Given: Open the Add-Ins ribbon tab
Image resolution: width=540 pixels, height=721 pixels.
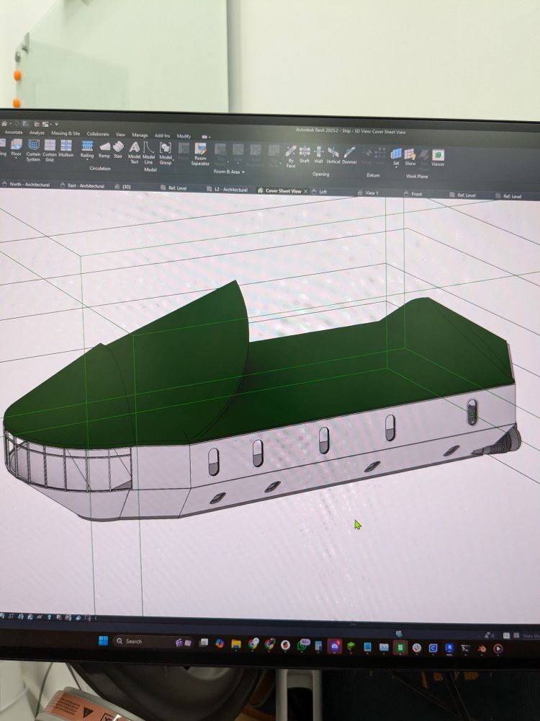Looking at the screenshot, I should pyautogui.click(x=162, y=136).
